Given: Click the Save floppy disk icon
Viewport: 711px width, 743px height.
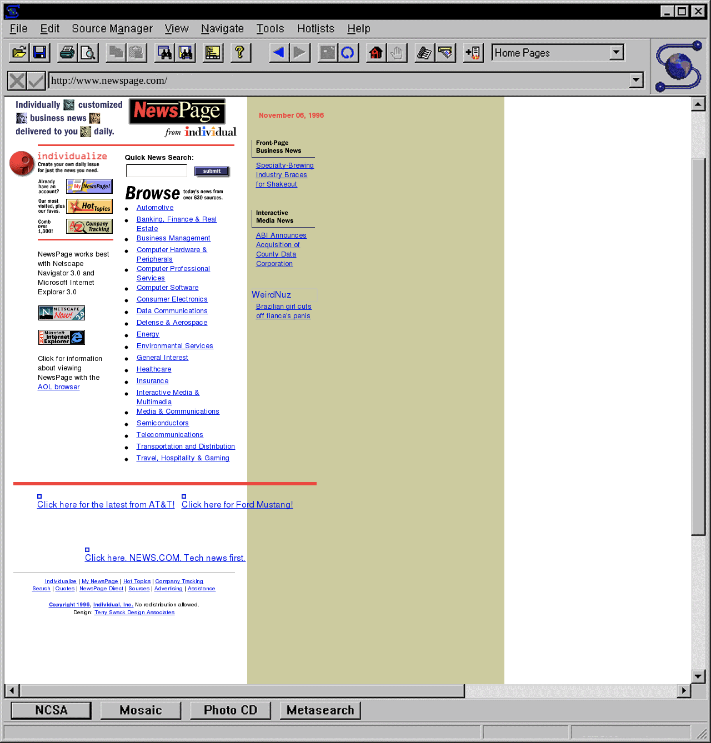Looking at the screenshot, I should pos(39,53).
